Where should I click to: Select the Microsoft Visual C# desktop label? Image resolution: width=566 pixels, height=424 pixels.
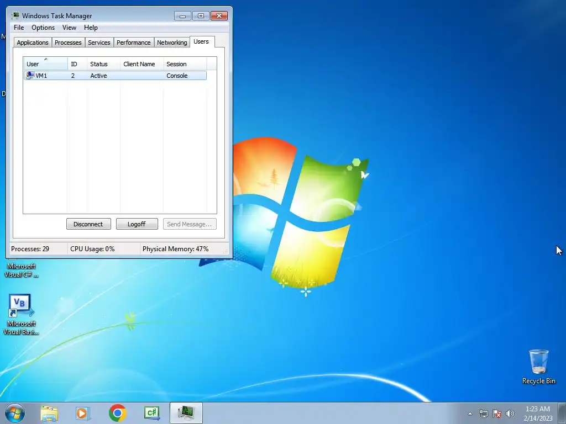(21, 270)
